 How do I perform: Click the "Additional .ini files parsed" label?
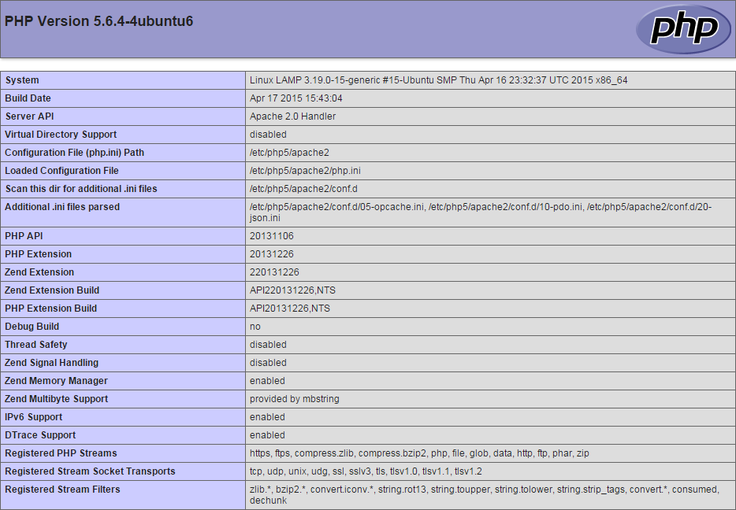pyautogui.click(x=62, y=207)
